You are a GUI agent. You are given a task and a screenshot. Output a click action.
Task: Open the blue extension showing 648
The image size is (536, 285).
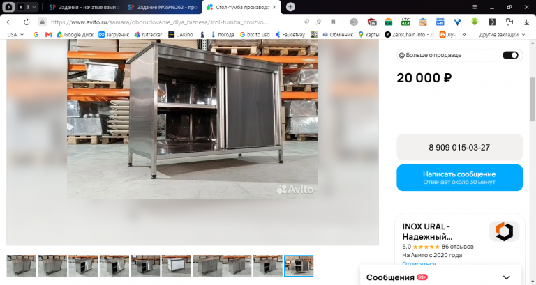pyautogui.click(x=440, y=22)
